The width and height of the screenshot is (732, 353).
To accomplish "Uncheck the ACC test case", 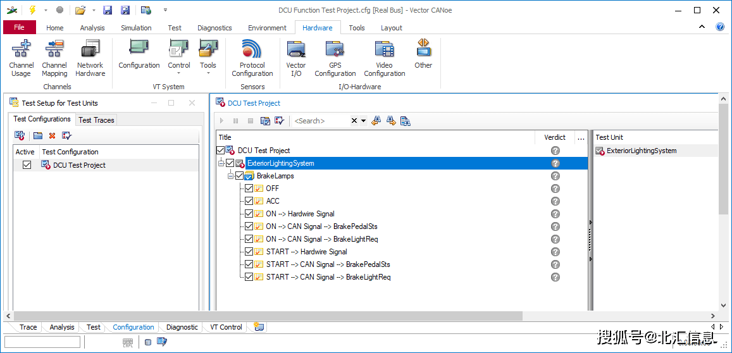I will click(249, 201).
